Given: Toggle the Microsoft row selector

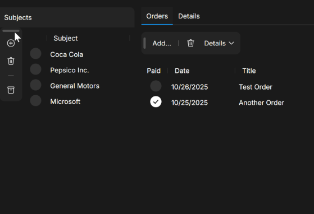Looking at the screenshot, I should tap(35, 101).
